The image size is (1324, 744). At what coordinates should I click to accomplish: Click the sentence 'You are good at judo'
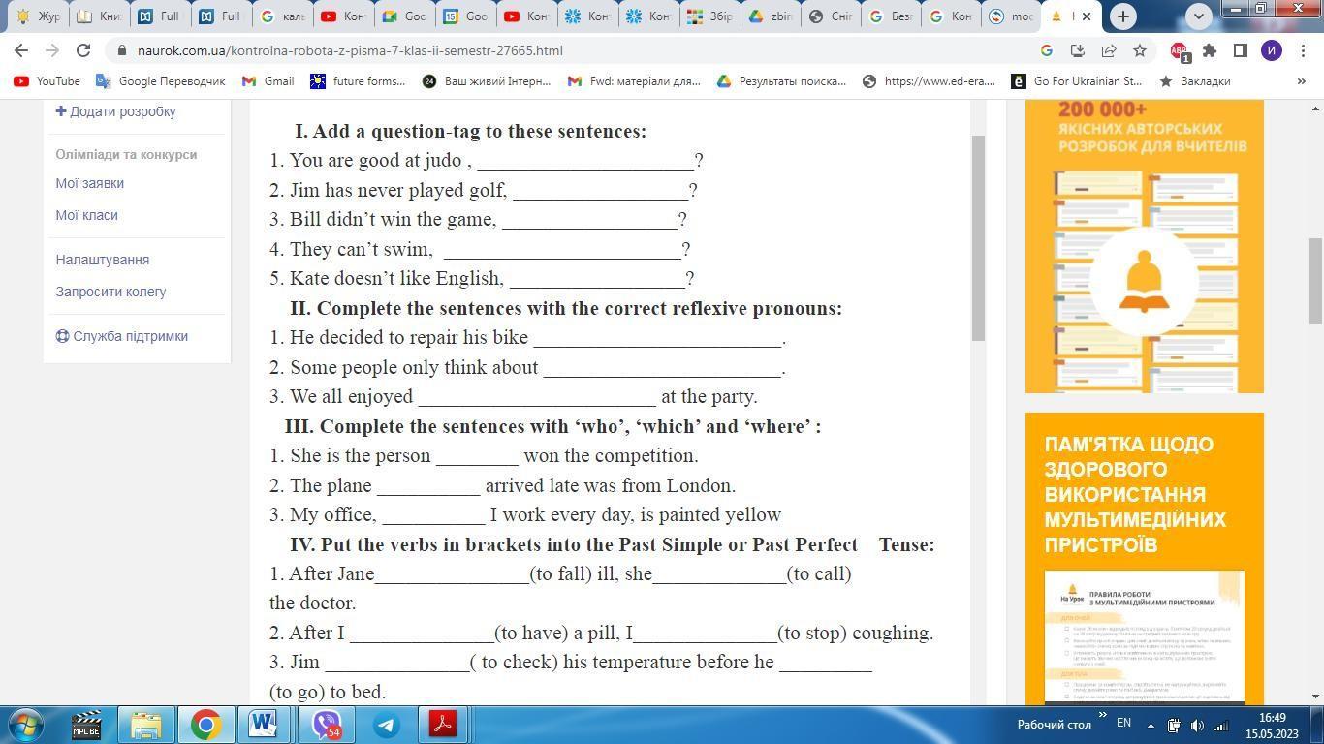[x=375, y=160]
